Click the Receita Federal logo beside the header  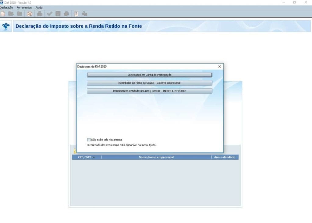6,26
